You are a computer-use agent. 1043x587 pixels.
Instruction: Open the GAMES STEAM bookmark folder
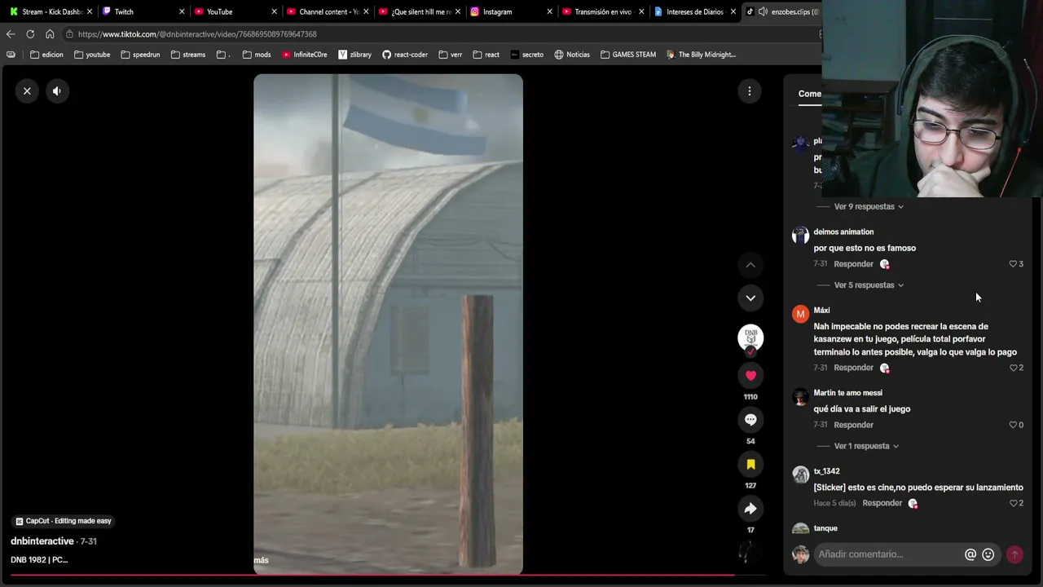628,55
